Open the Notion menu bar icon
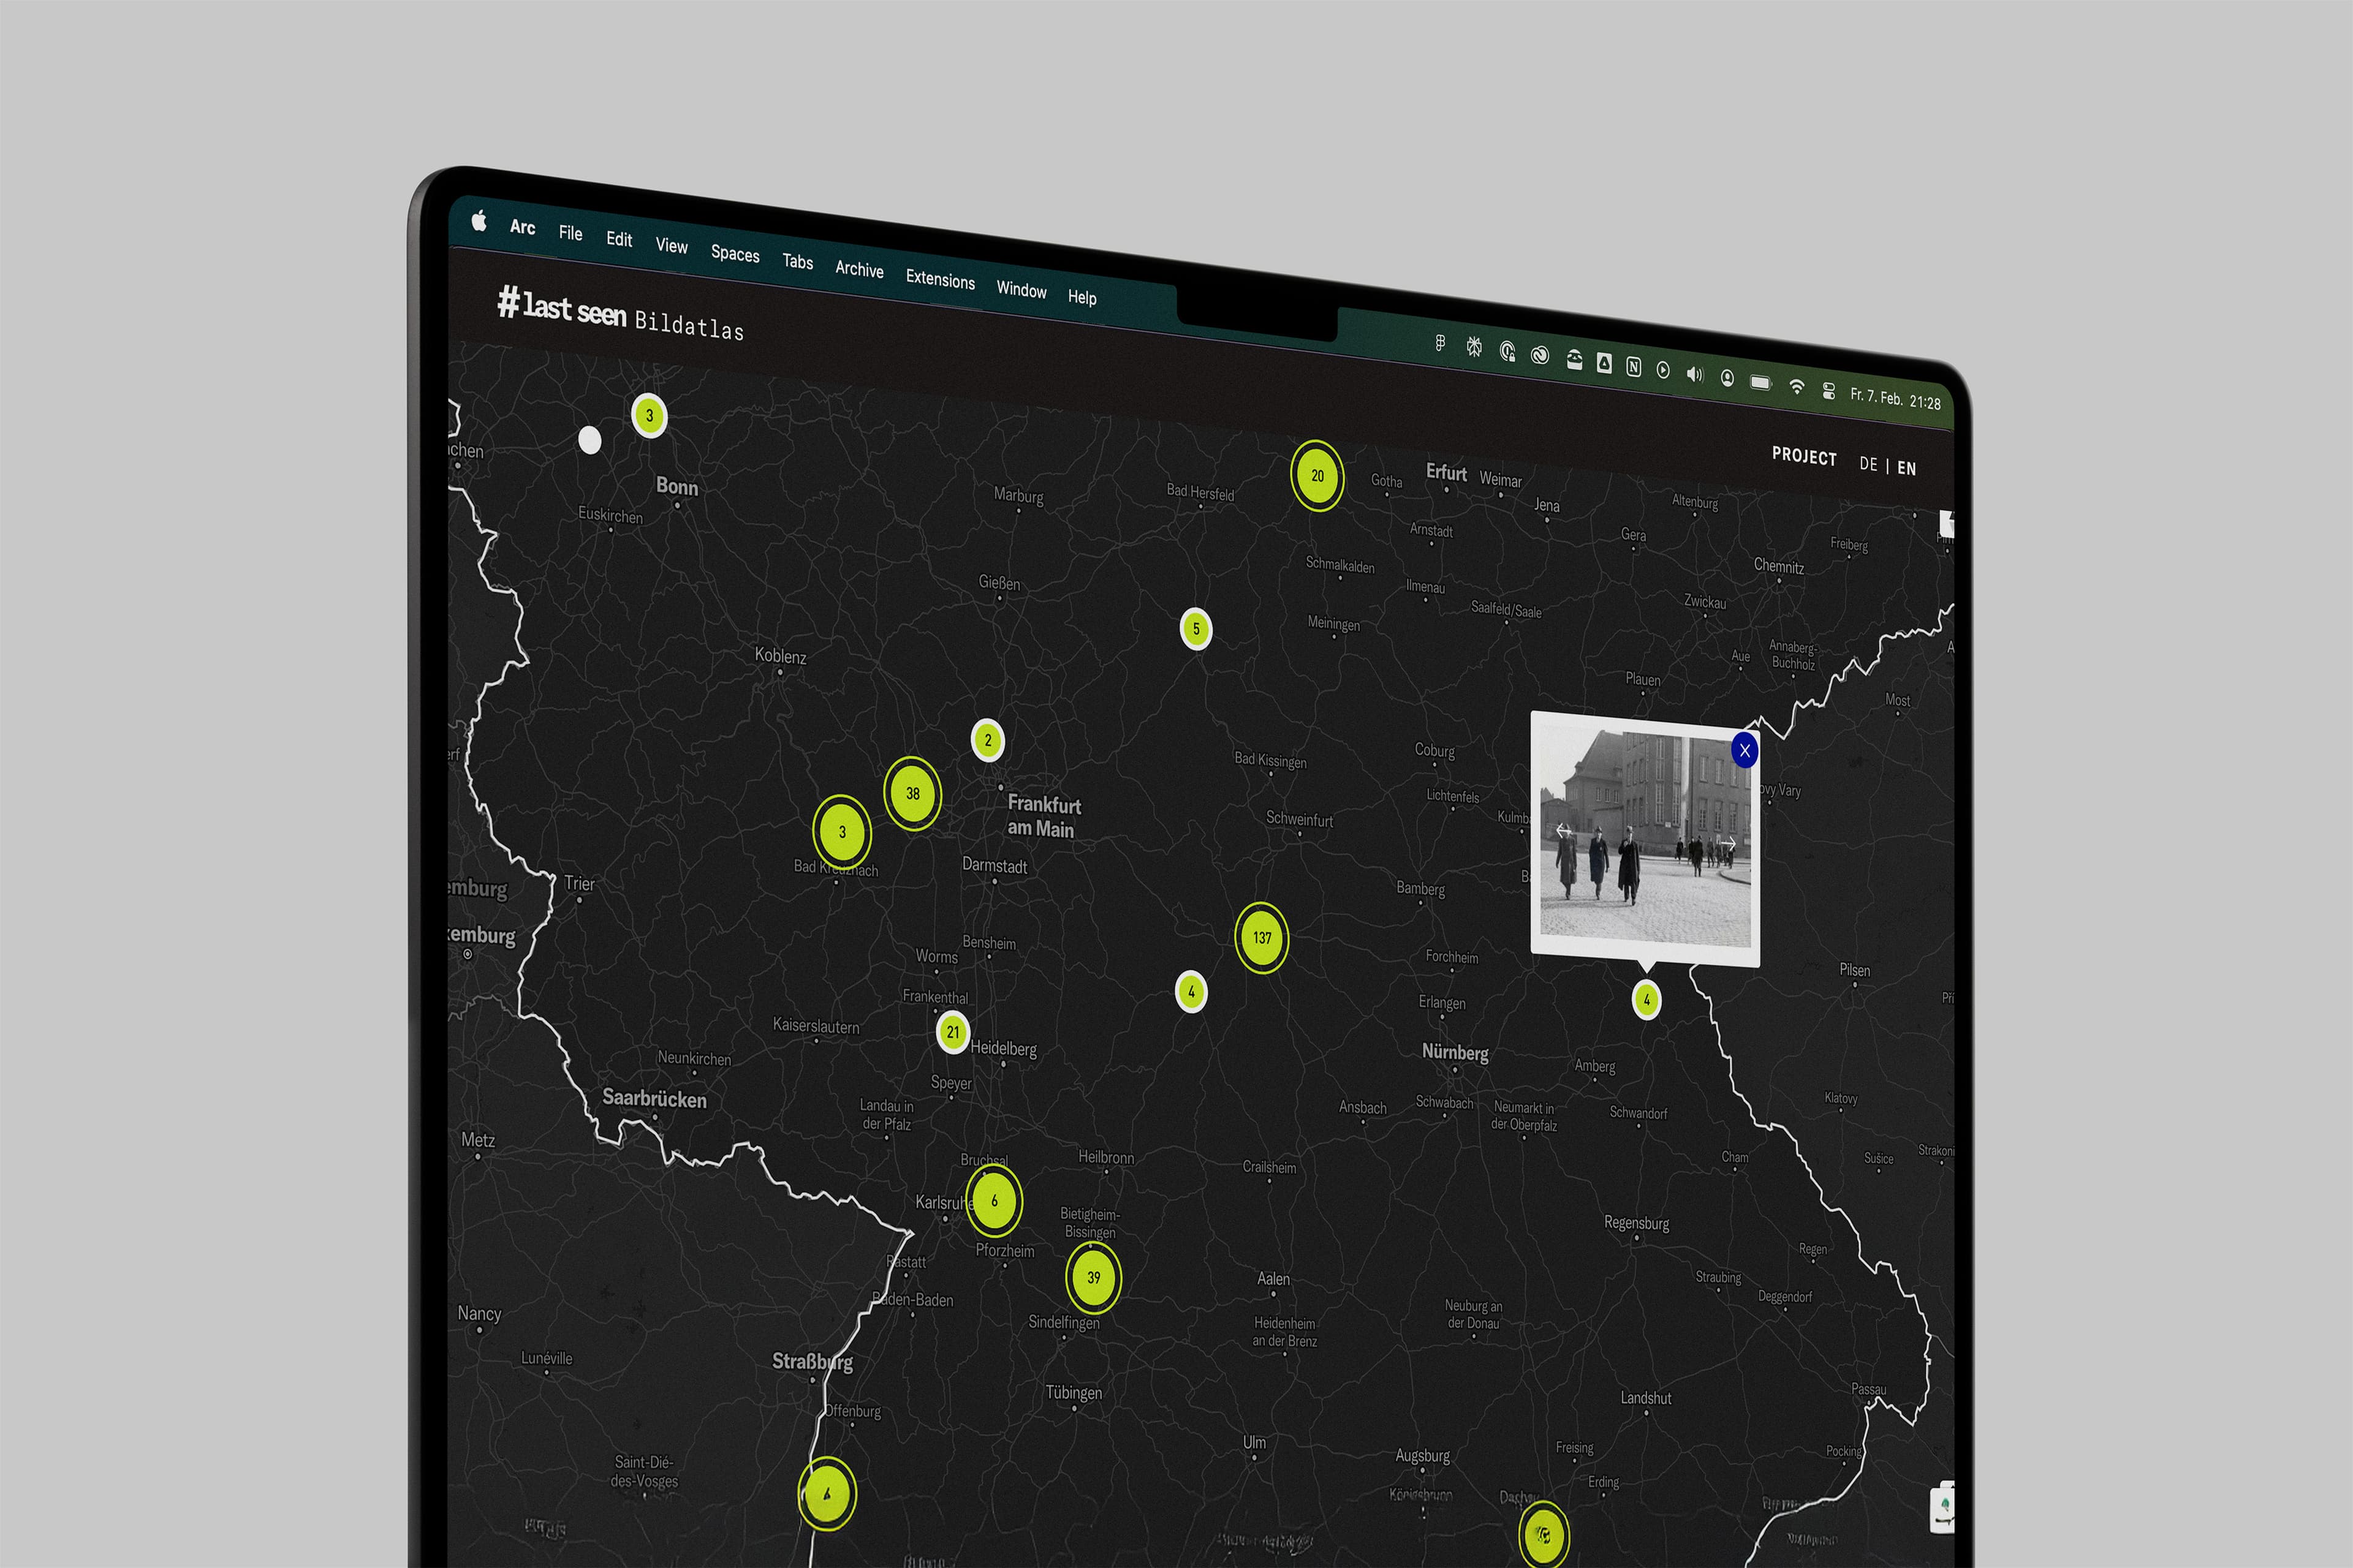This screenshot has height=1568, width=2353. (1634, 367)
